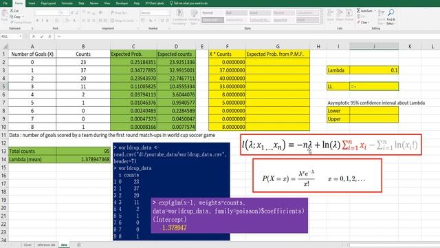440x248 pixels.
Task: Click the Align Right icon
Action: (x=93, y=21)
